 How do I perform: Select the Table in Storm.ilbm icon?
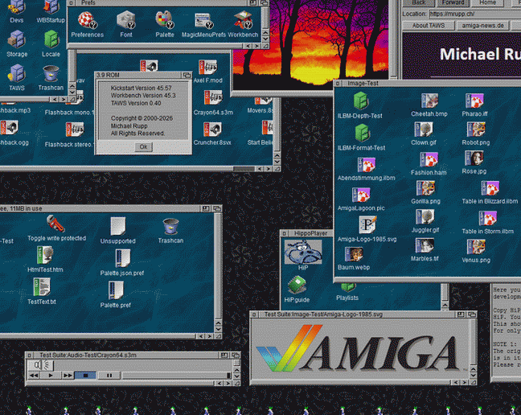(487, 218)
